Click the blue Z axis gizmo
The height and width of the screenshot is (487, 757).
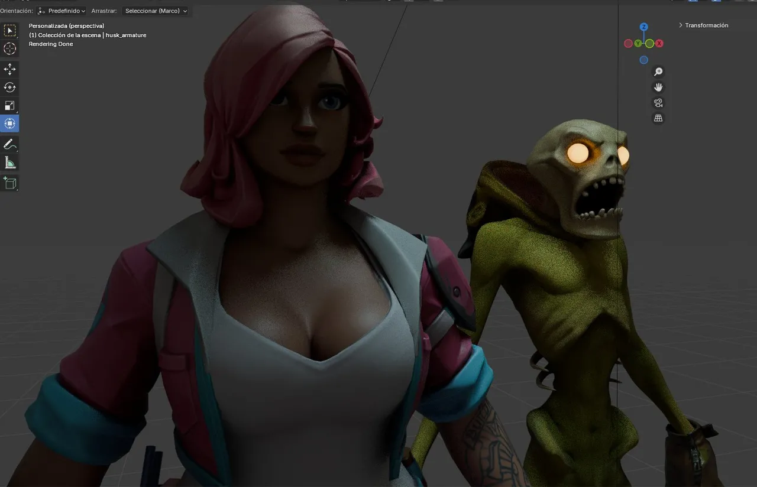644,27
